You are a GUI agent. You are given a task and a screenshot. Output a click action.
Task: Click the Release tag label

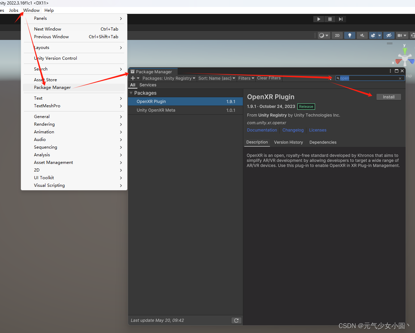click(306, 107)
